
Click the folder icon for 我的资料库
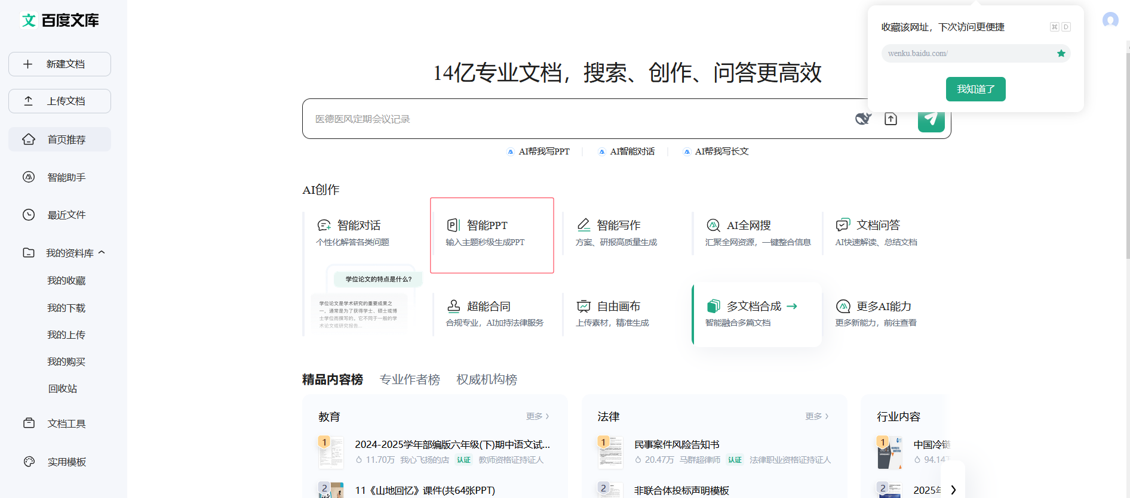click(29, 252)
